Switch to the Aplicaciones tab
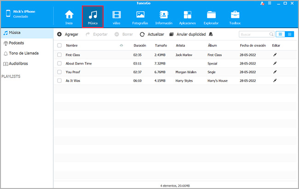 click(x=187, y=17)
